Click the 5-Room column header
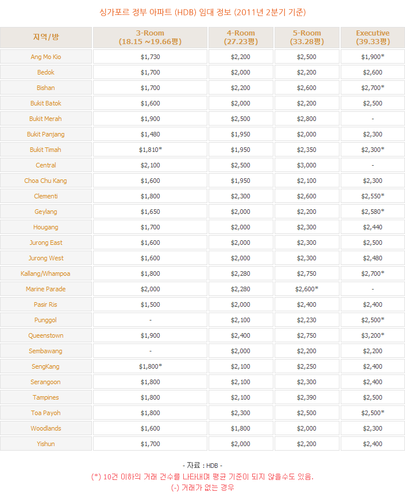The width and height of the screenshot is (405, 504). [307, 37]
